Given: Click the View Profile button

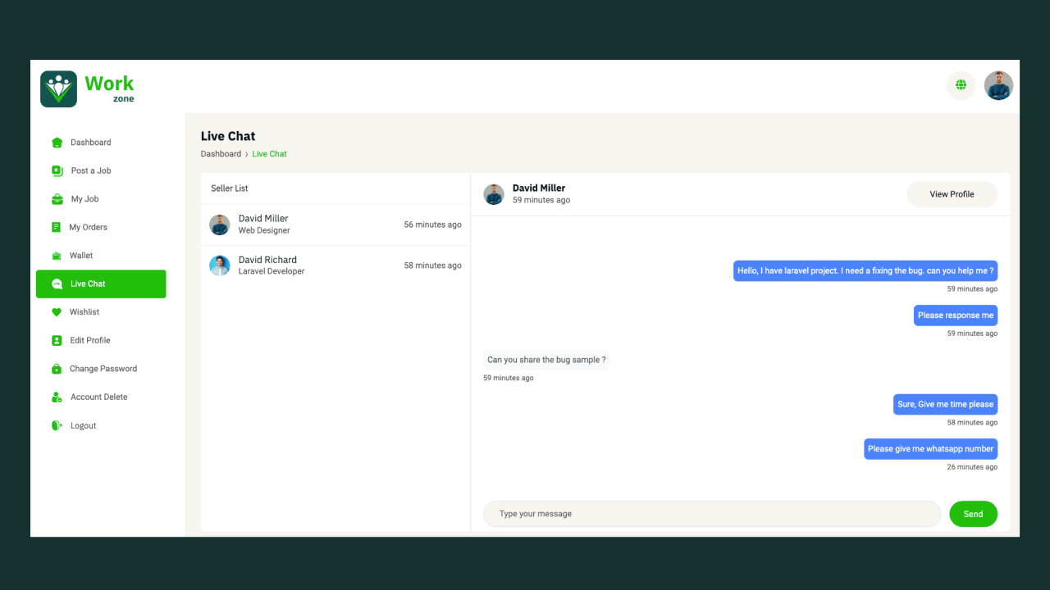Looking at the screenshot, I should point(952,194).
